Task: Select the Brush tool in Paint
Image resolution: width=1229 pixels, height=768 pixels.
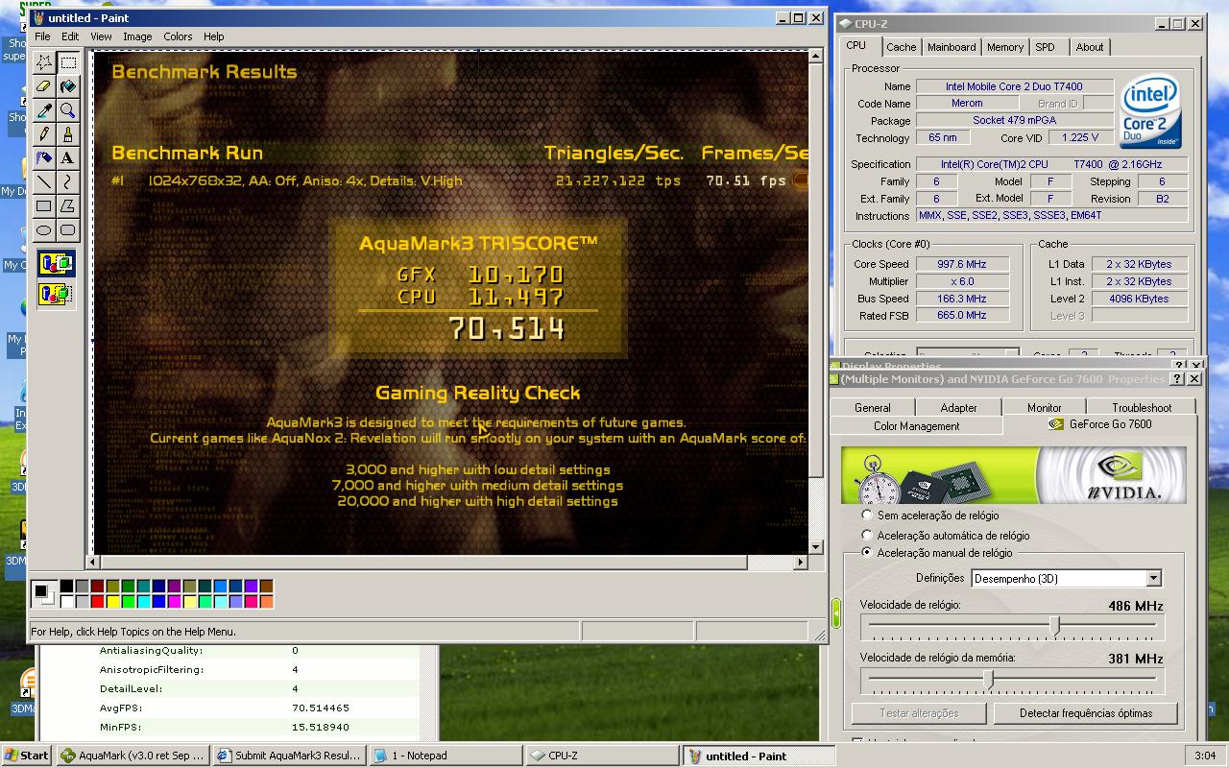Action: tap(68, 134)
